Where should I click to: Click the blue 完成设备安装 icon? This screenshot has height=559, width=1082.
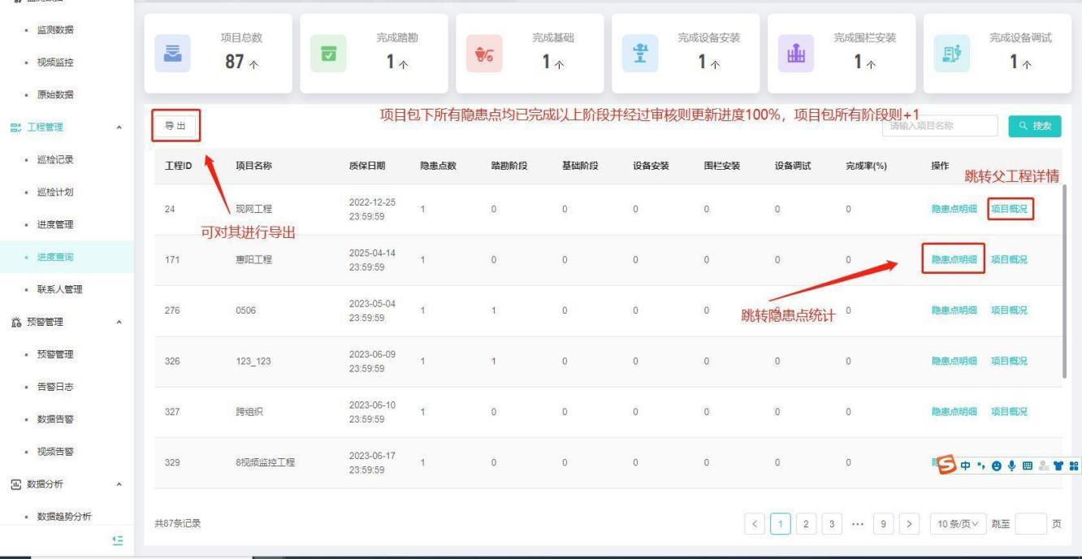tap(639, 53)
